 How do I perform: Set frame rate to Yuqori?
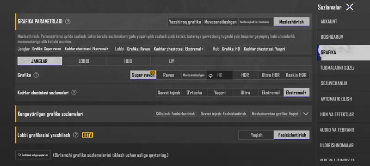pos(220,92)
